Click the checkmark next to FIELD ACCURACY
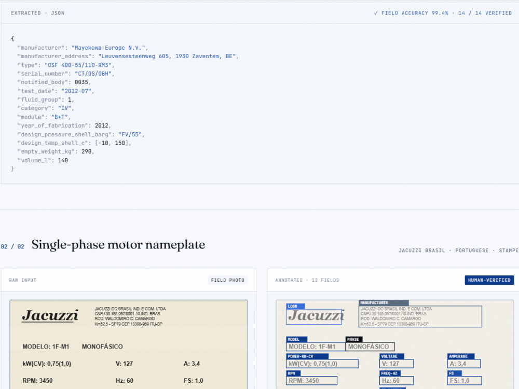The width and height of the screenshot is (519, 389). coord(376,13)
